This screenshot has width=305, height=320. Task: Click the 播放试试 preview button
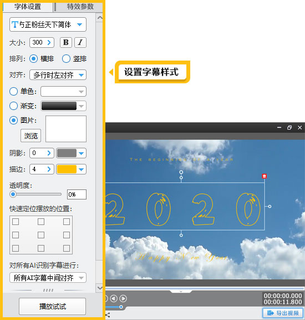tap(53, 306)
